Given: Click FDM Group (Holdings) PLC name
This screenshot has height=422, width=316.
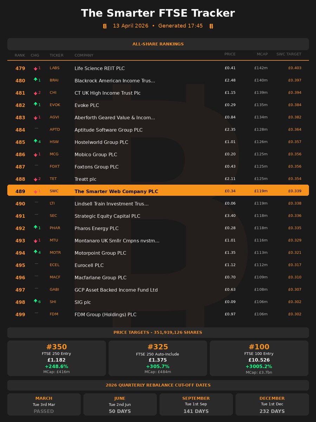Looking at the screenshot, I should pos(105,315).
